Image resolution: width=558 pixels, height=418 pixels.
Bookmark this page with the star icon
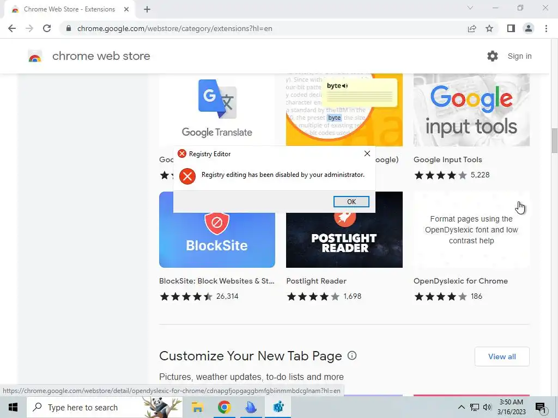[489, 28]
